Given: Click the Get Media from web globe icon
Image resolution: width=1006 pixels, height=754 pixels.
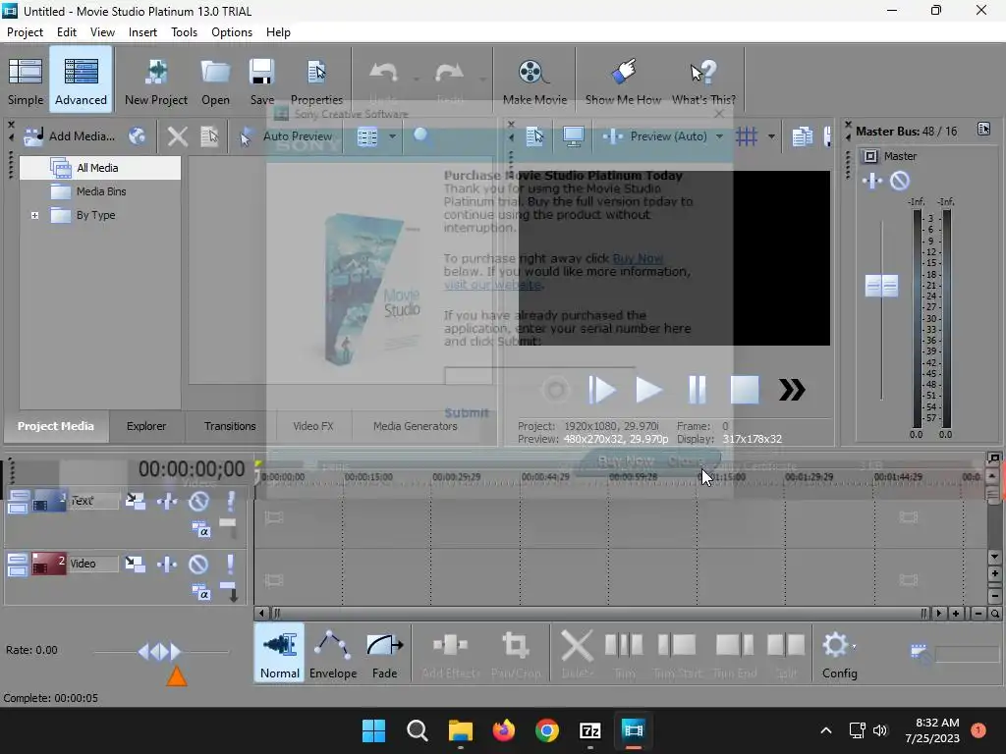Looking at the screenshot, I should coord(137,135).
